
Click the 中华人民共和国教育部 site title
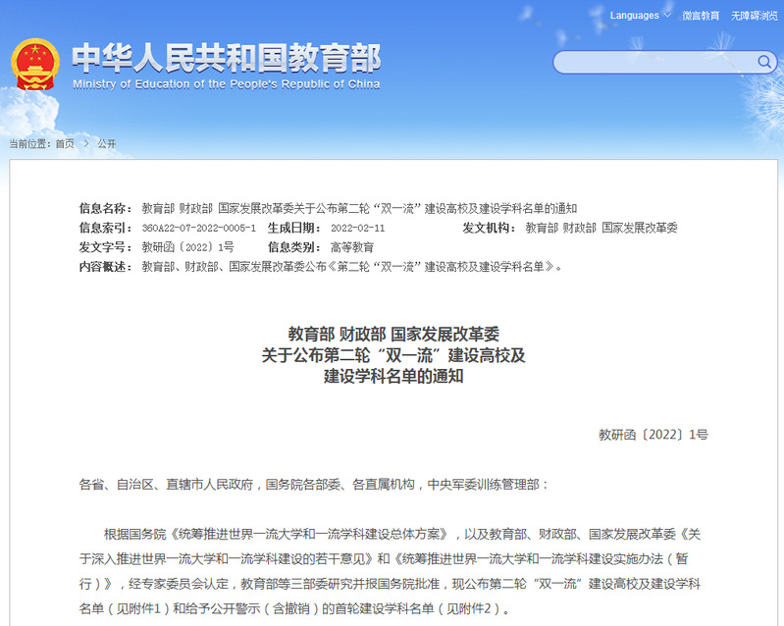coord(226,57)
